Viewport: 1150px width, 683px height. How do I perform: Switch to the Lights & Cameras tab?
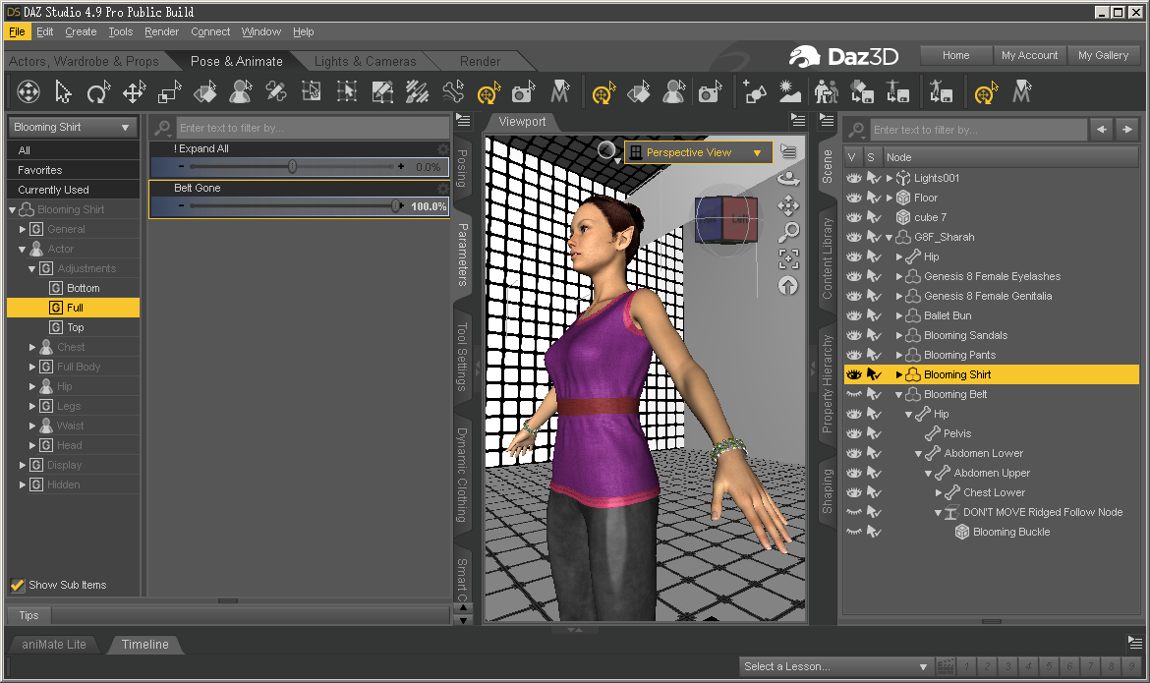point(365,61)
